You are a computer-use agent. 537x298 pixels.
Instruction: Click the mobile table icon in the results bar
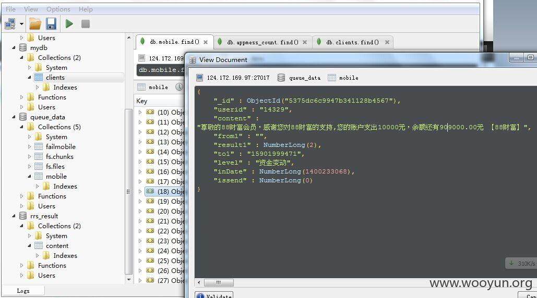(141, 87)
